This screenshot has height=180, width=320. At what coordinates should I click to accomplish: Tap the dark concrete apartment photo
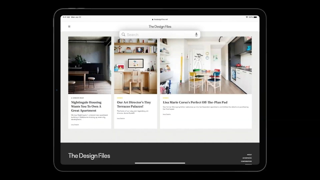90,65
